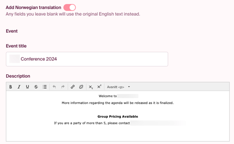Remove the hyperlink

pos(81,87)
